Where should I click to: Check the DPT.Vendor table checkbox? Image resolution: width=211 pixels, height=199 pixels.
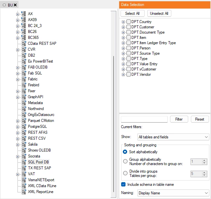coord(128,74)
